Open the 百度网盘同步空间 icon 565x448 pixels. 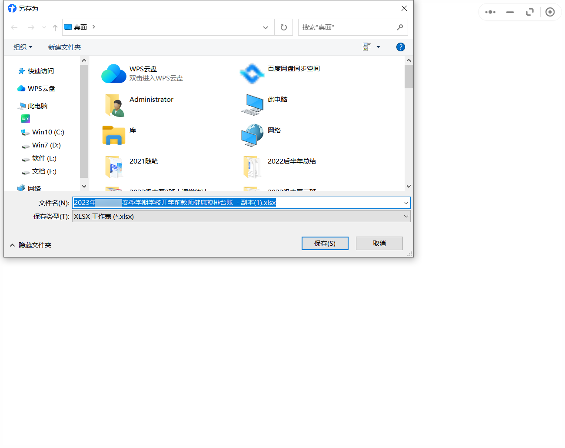click(252, 74)
